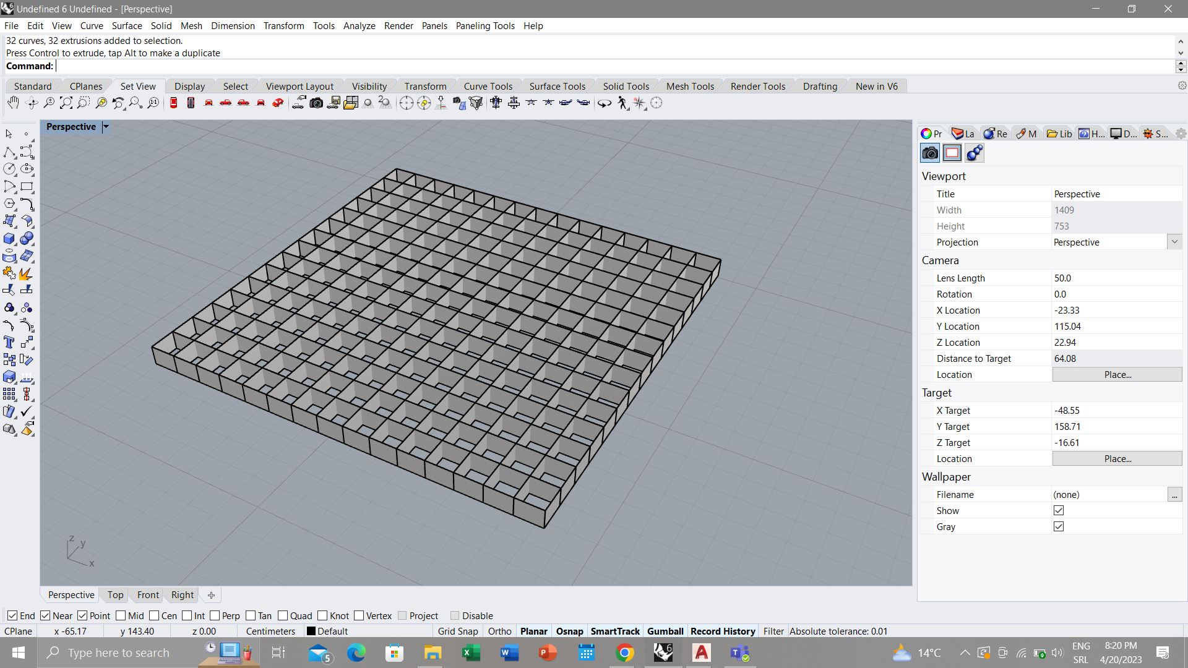Switch to the Solid Tools toolbar tab
The width and height of the screenshot is (1188, 668).
626,87
